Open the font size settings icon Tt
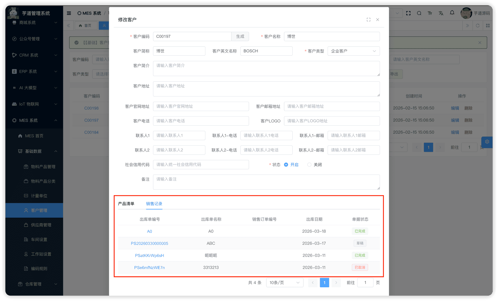498x301 pixels. pos(430,13)
